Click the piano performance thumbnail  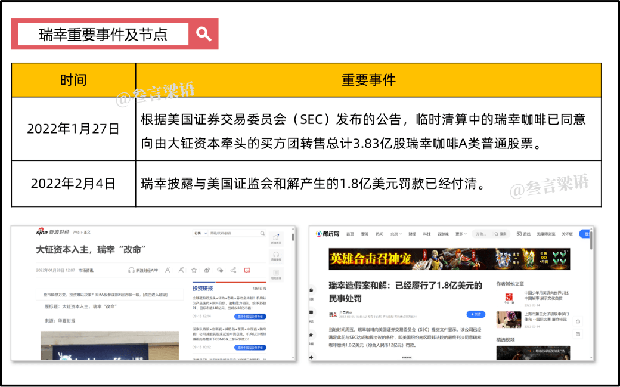(x=509, y=320)
